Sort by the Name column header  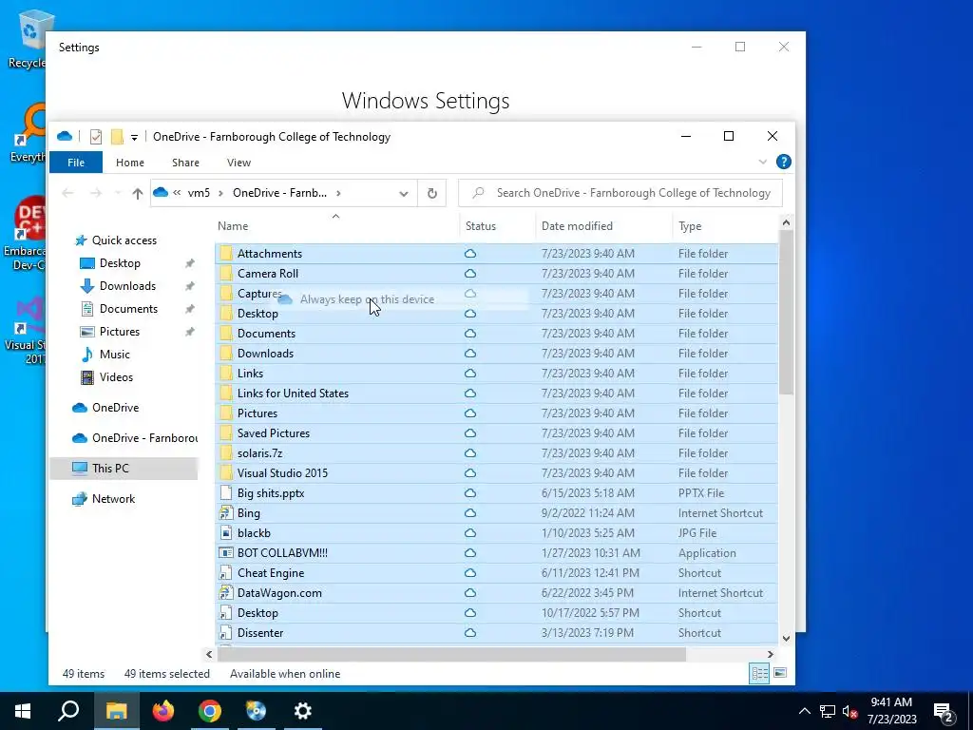pyautogui.click(x=337, y=226)
